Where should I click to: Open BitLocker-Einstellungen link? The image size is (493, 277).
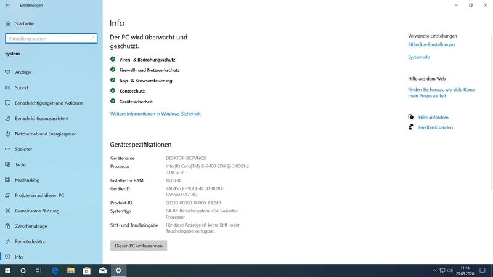(x=431, y=44)
